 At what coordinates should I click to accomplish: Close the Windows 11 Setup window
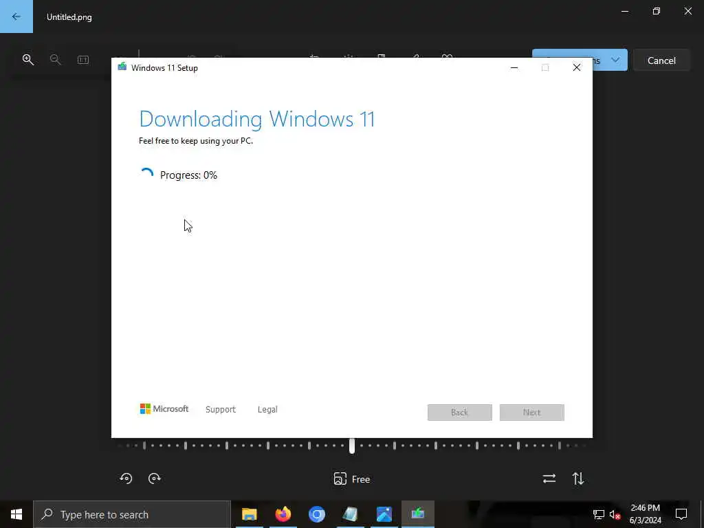pos(577,68)
